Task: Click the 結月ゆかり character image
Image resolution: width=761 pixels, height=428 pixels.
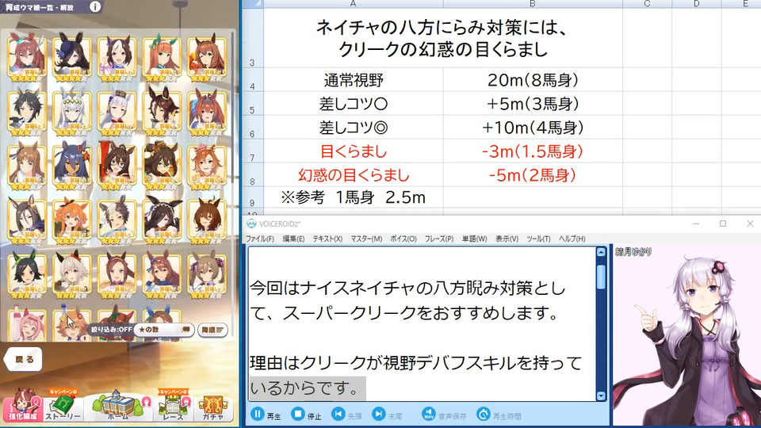Action: (x=686, y=340)
